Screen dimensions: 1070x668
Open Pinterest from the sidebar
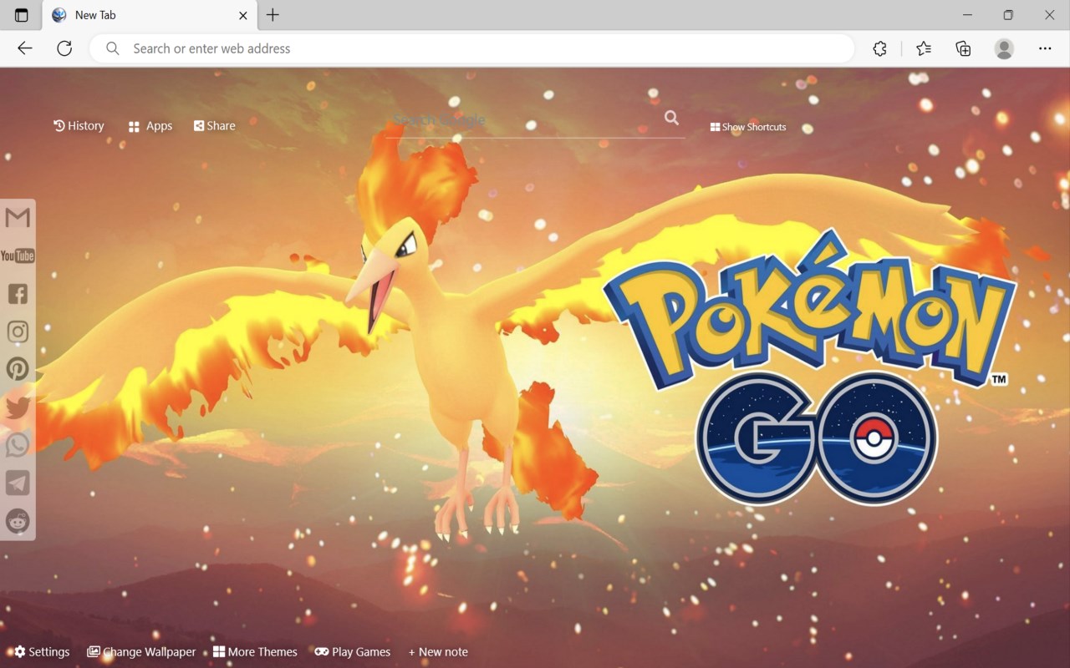click(x=18, y=369)
